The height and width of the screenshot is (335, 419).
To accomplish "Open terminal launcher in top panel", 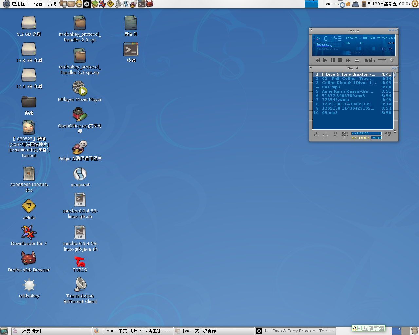I will pyautogui.click(x=141, y=4).
